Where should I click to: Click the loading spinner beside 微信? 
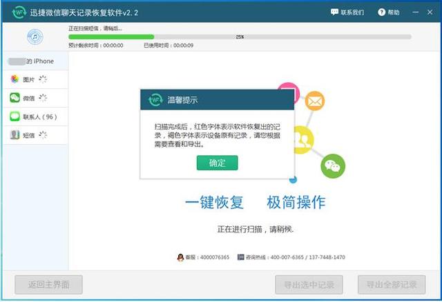(43, 98)
